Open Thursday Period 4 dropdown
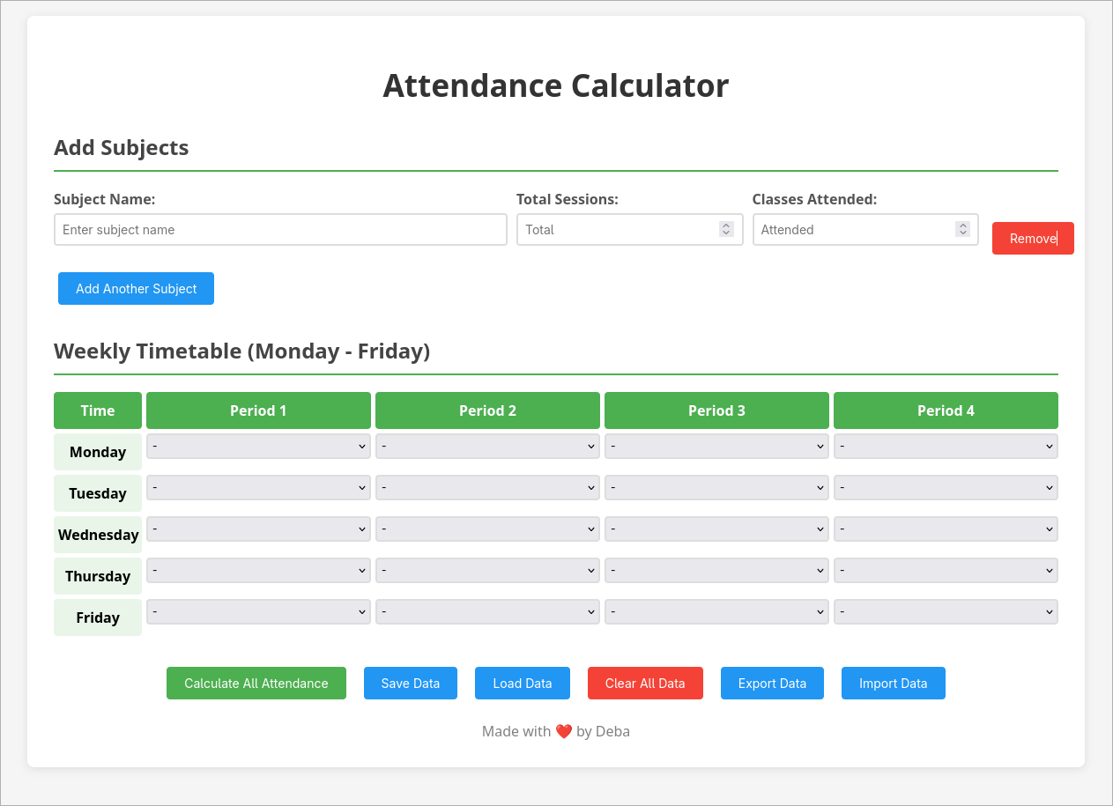The height and width of the screenshot is (806, 1113). (946, 571)
